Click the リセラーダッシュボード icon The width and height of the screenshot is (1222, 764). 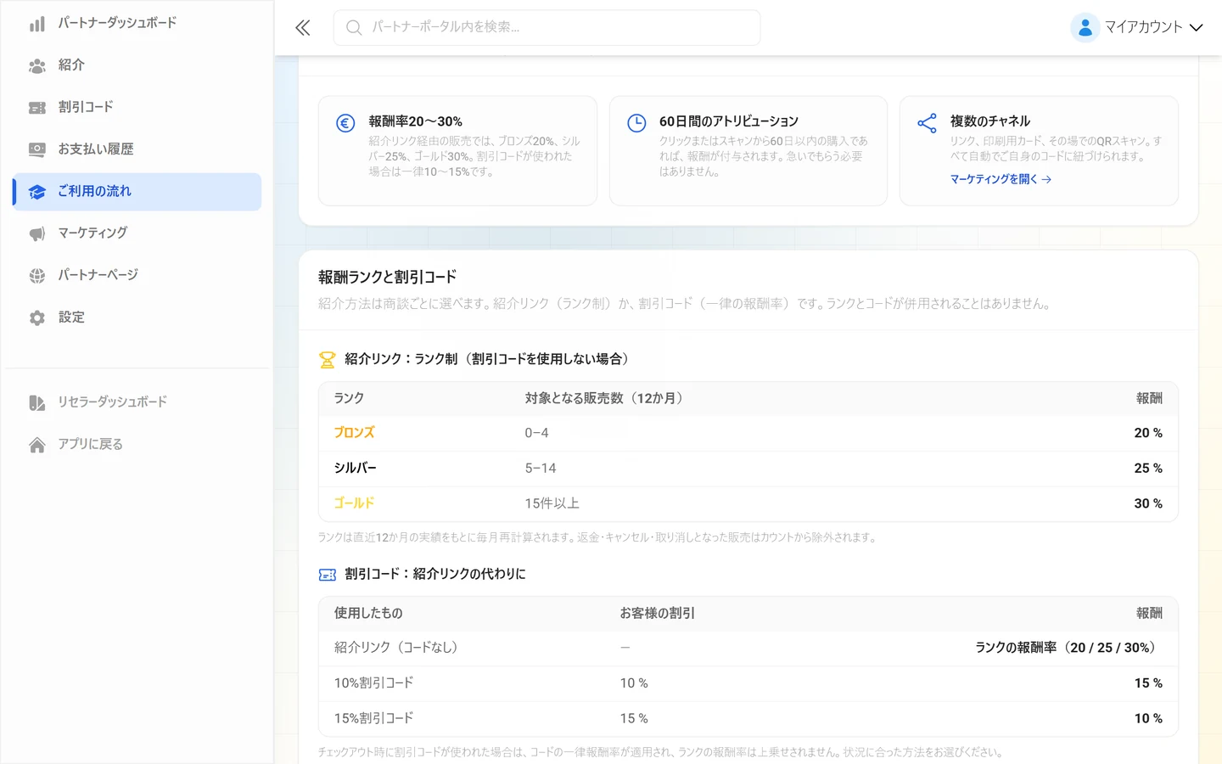pyautogui.click(x=36, y=402)
